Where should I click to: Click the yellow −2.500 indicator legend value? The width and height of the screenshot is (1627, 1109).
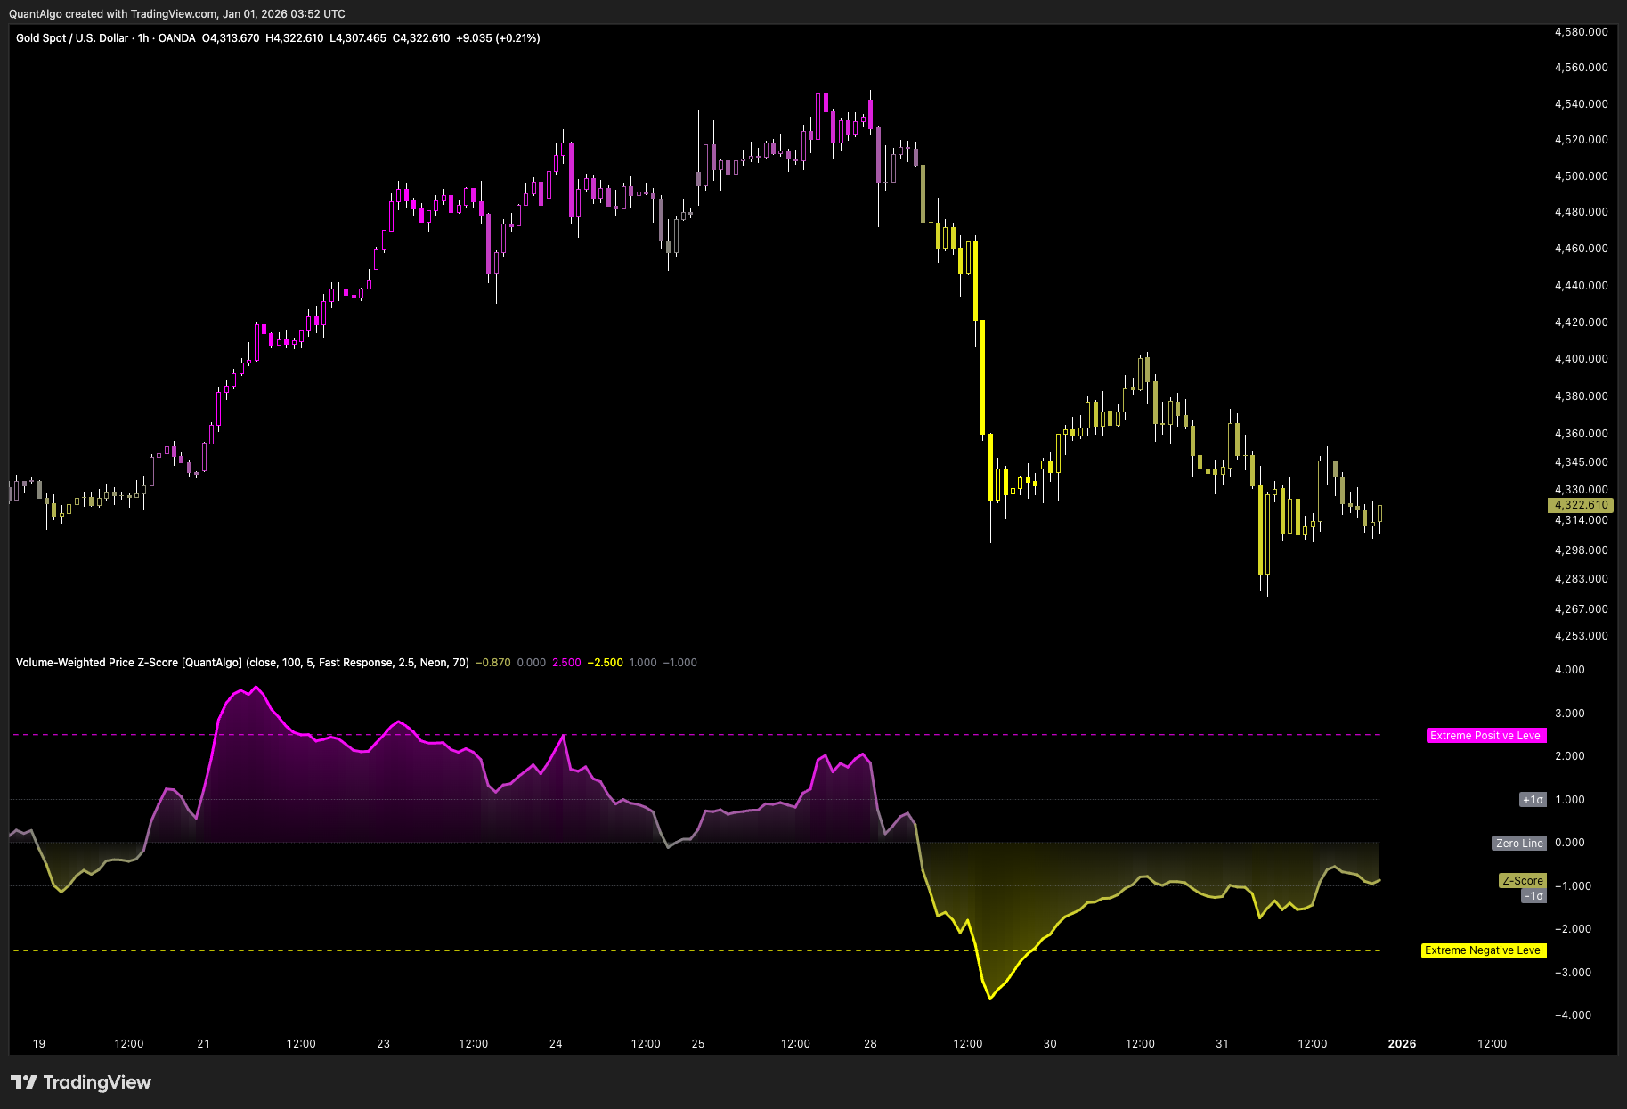point(606,663)
